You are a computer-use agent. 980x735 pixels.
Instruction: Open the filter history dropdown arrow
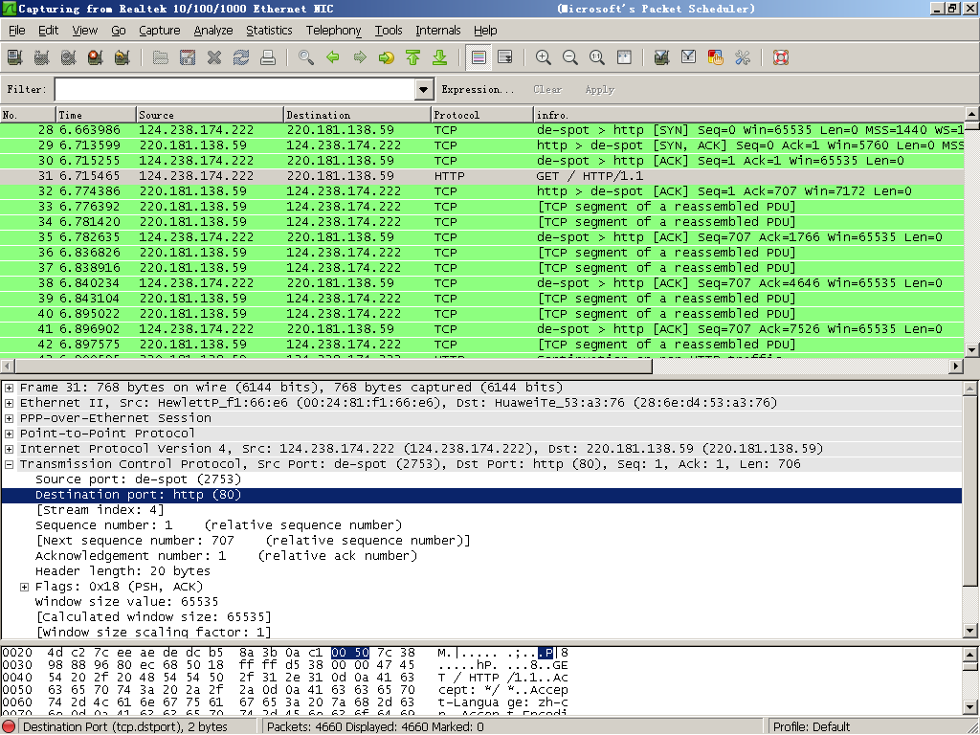423,89
